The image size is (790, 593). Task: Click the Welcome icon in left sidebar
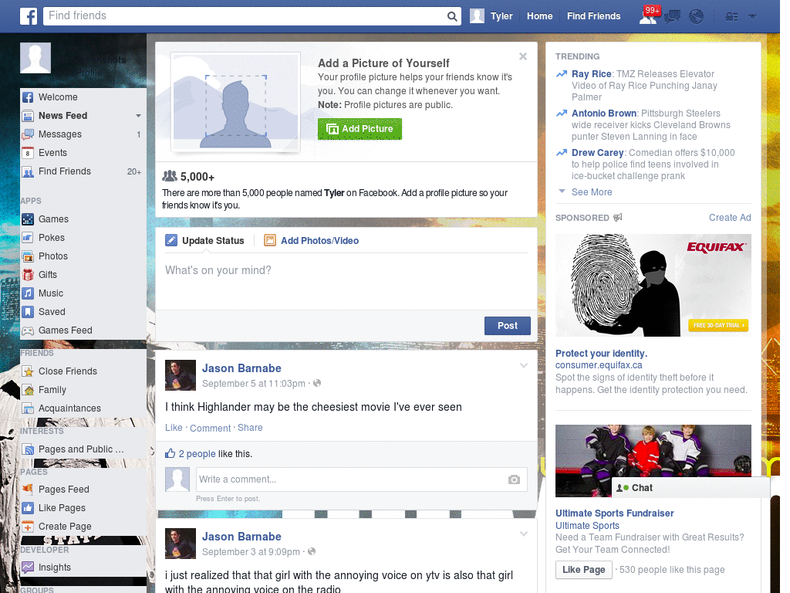click(28, 97)
